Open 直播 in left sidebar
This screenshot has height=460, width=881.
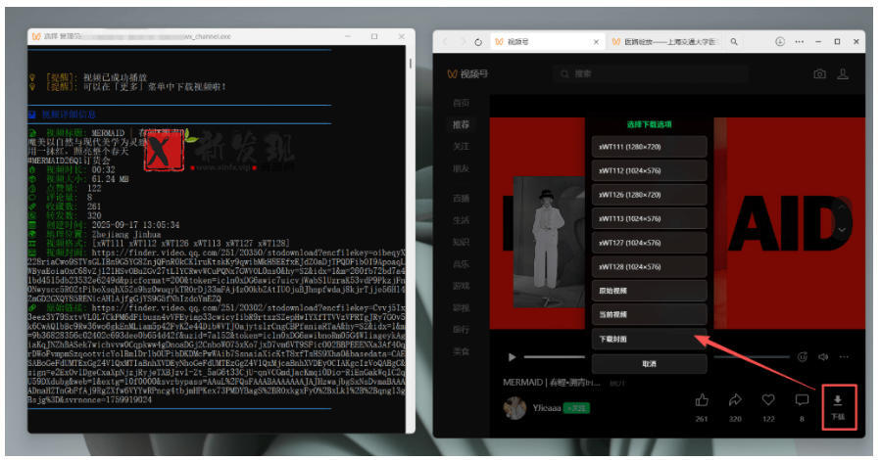pyautogui.click(x=462, y=198)
